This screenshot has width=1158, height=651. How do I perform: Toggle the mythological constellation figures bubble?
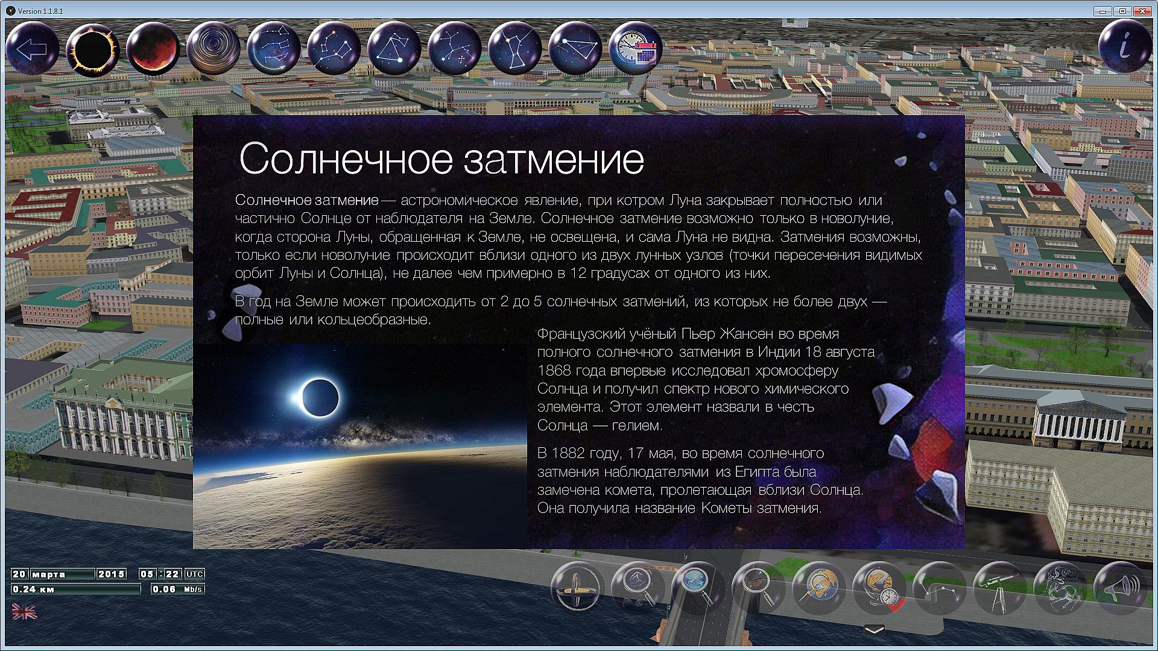[x=1060, y=588]
